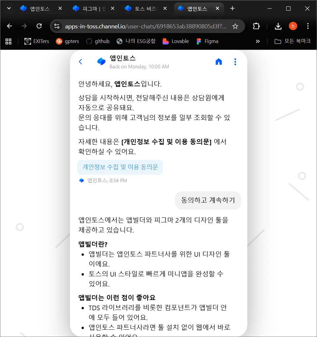This screenshot has width=317, height=337.
Task: Click the 앱빌더는 이런 점이 좋아요 heading
Action: coord(117,297)
